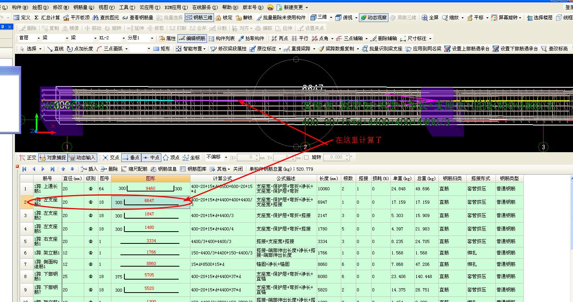The image size is (573, 302).
Task: Toggle 动态观察 dynamic observation mode
Action: 373,18
